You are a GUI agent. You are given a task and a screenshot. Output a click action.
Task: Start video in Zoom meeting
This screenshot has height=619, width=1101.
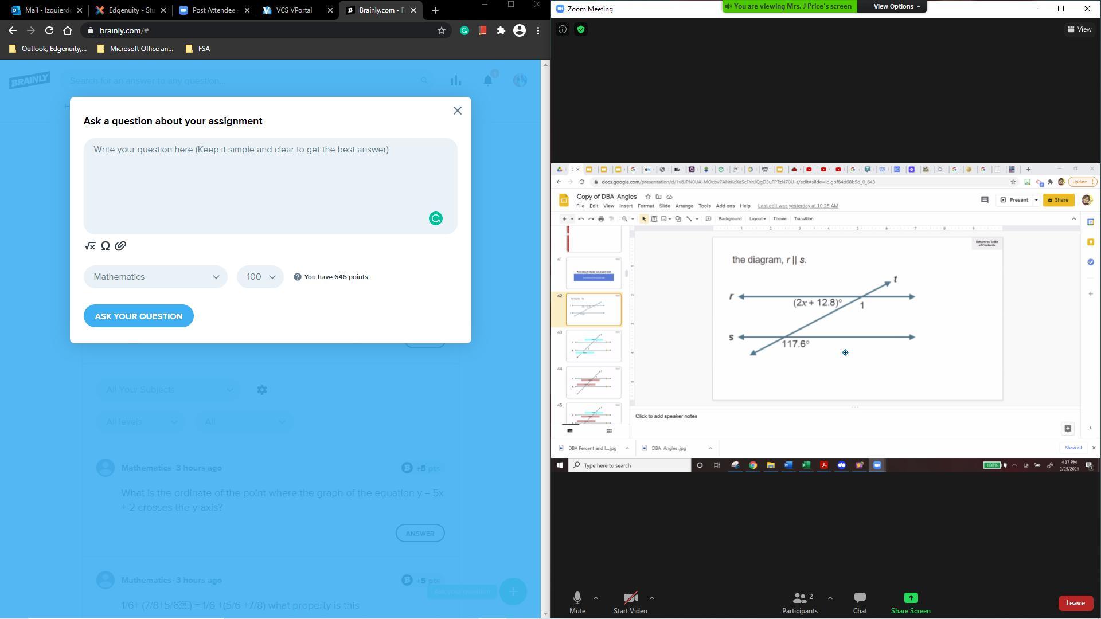point(630,602)
